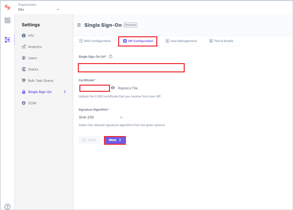Click the Single Sign-On lock icon

(24, 91)
